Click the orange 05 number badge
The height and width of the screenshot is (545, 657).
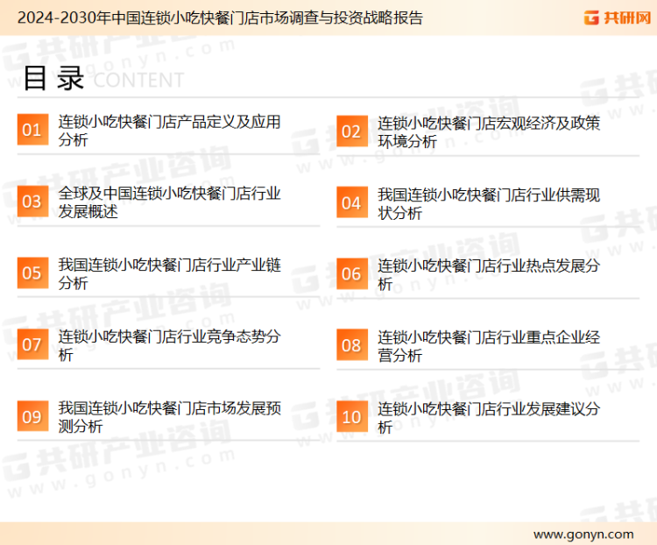tap(32, 272)
